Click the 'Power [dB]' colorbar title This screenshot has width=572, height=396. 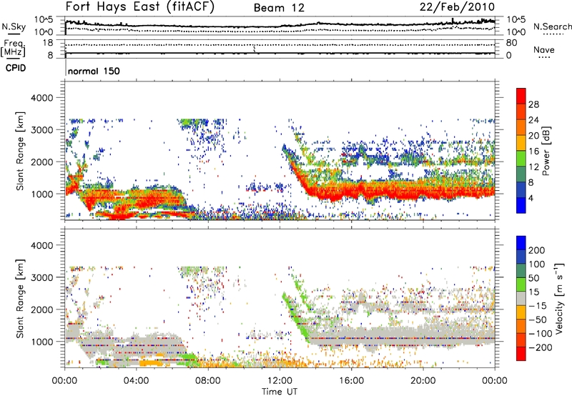546,151
